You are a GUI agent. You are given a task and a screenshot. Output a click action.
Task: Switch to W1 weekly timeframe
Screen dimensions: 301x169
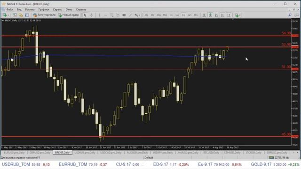190,15
